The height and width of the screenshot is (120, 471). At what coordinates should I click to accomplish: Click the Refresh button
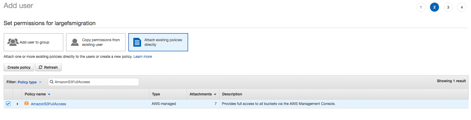click(x=48, y=67)
